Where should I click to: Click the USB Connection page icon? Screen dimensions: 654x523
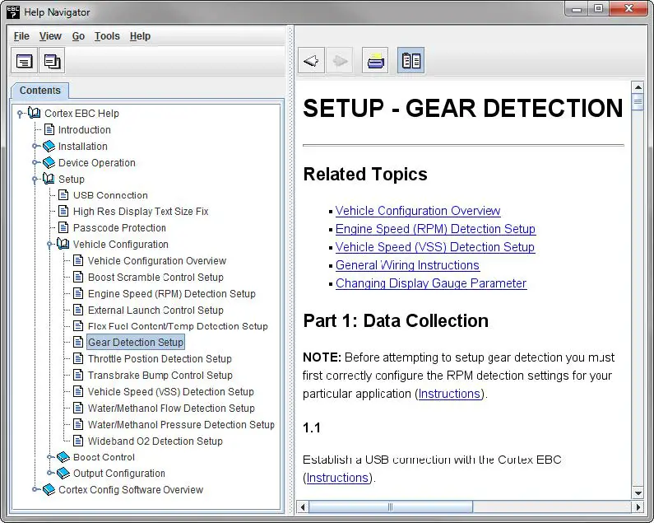pyautogui.click(x=63, y=195)
